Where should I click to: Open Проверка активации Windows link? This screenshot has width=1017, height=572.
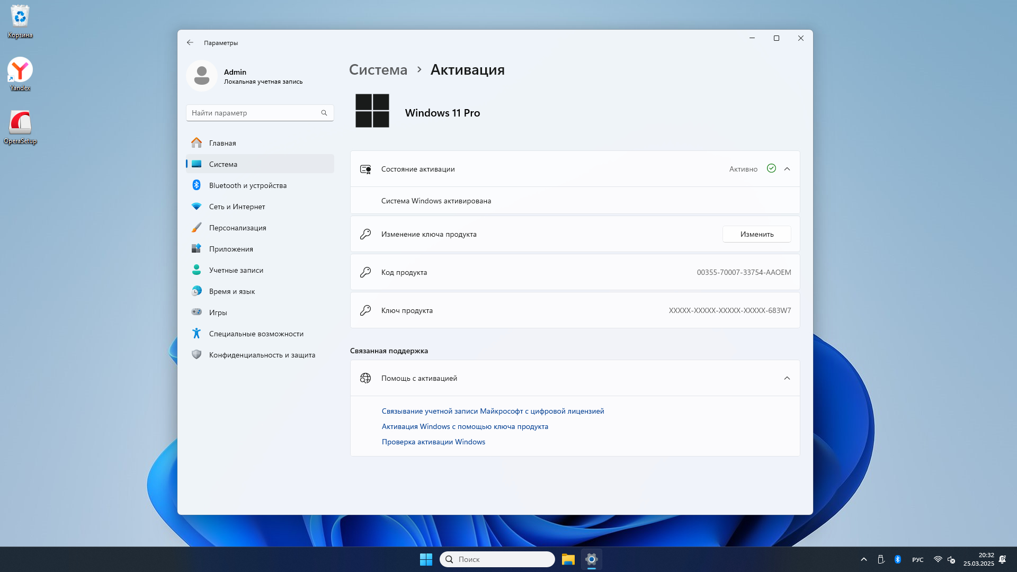(x=433, y=442)
